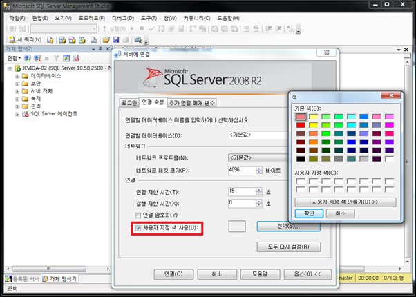Image resolution: width=416 pixels, height=297 pixels.
Task: Click the parse checkmark icon in query toolbar
Action: (x=151, y=28)
